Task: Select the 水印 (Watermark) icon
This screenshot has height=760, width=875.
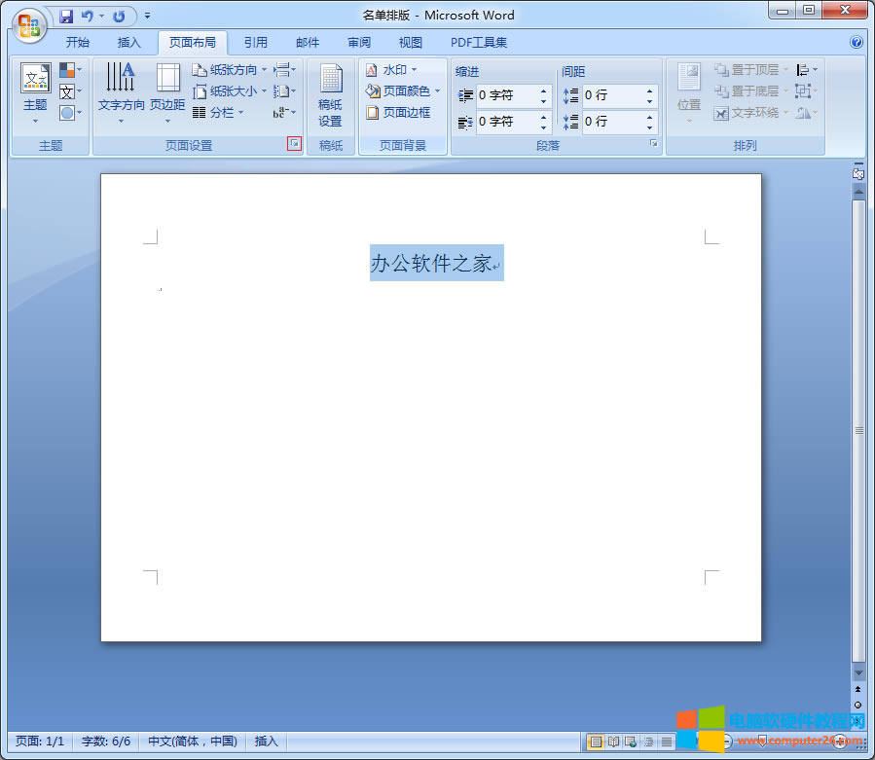Action: click(391, 69)
